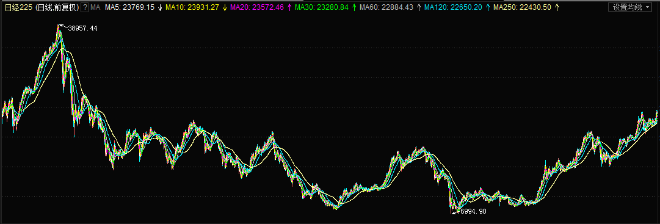Click the gray MA60 up arrow

coord(419,7)
